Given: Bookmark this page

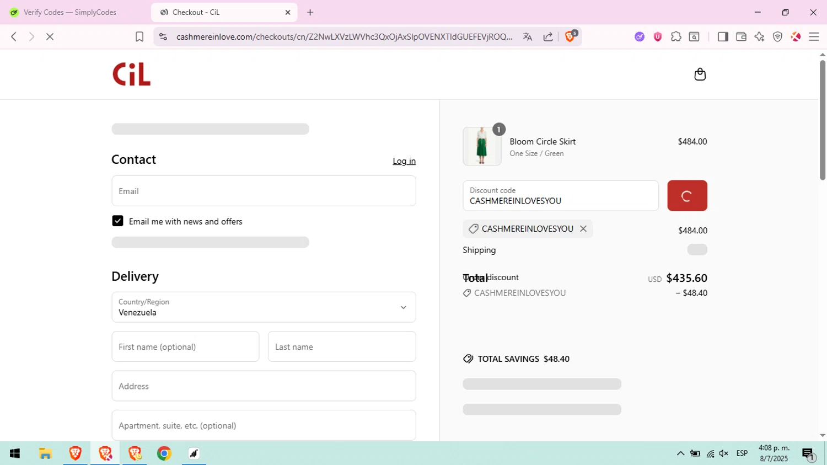Looking at the screenshot, I should [x=139, y=36].
